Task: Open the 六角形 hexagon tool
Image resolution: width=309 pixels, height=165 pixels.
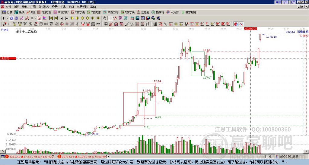Action: click(173, 12)
